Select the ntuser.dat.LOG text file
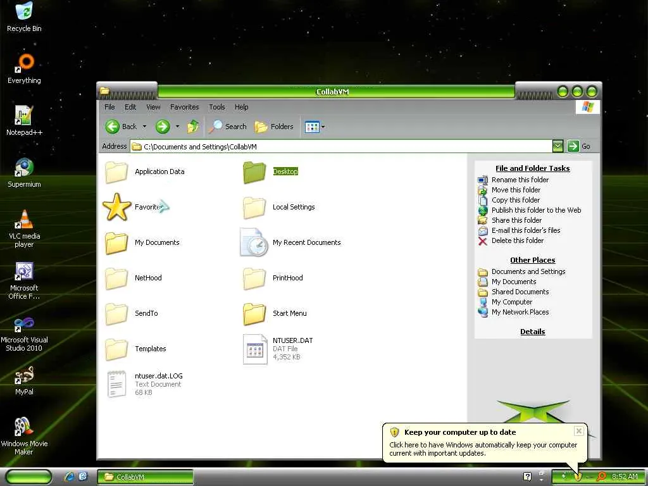The image size is (648, 486). pyautogui.click(x=145, y=384)
